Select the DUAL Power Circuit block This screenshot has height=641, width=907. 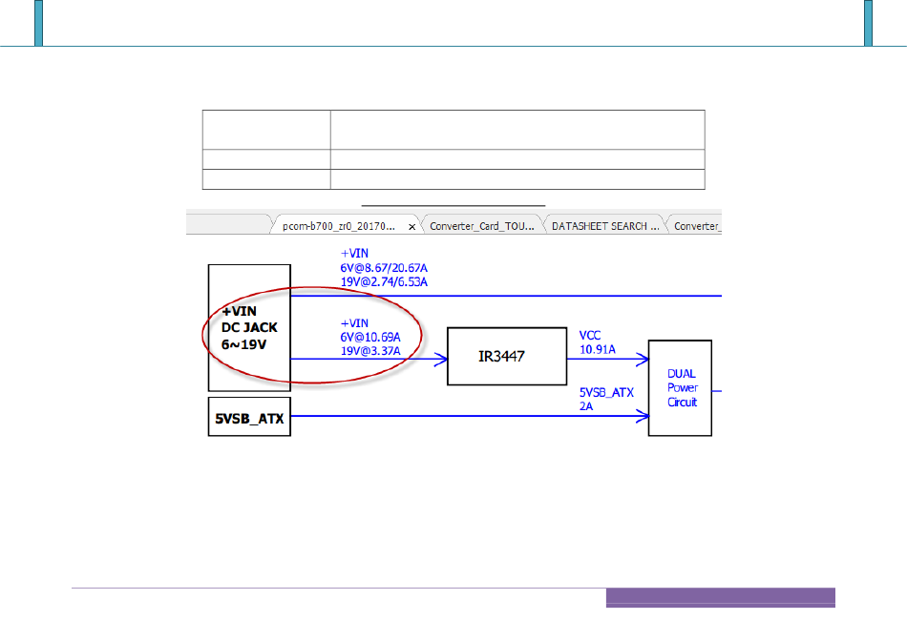(x=680, y=388)
